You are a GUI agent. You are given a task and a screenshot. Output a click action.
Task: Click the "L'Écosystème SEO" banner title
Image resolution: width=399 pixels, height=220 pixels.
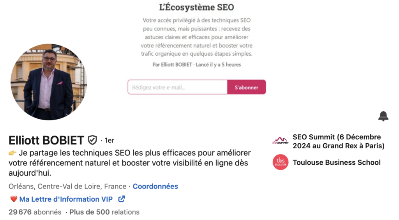[x=197, y=7]
